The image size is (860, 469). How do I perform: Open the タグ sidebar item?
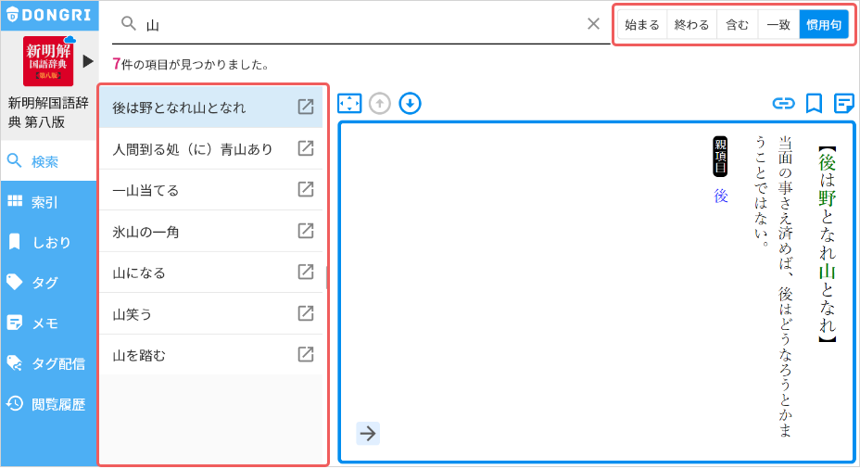coord(49,283)
